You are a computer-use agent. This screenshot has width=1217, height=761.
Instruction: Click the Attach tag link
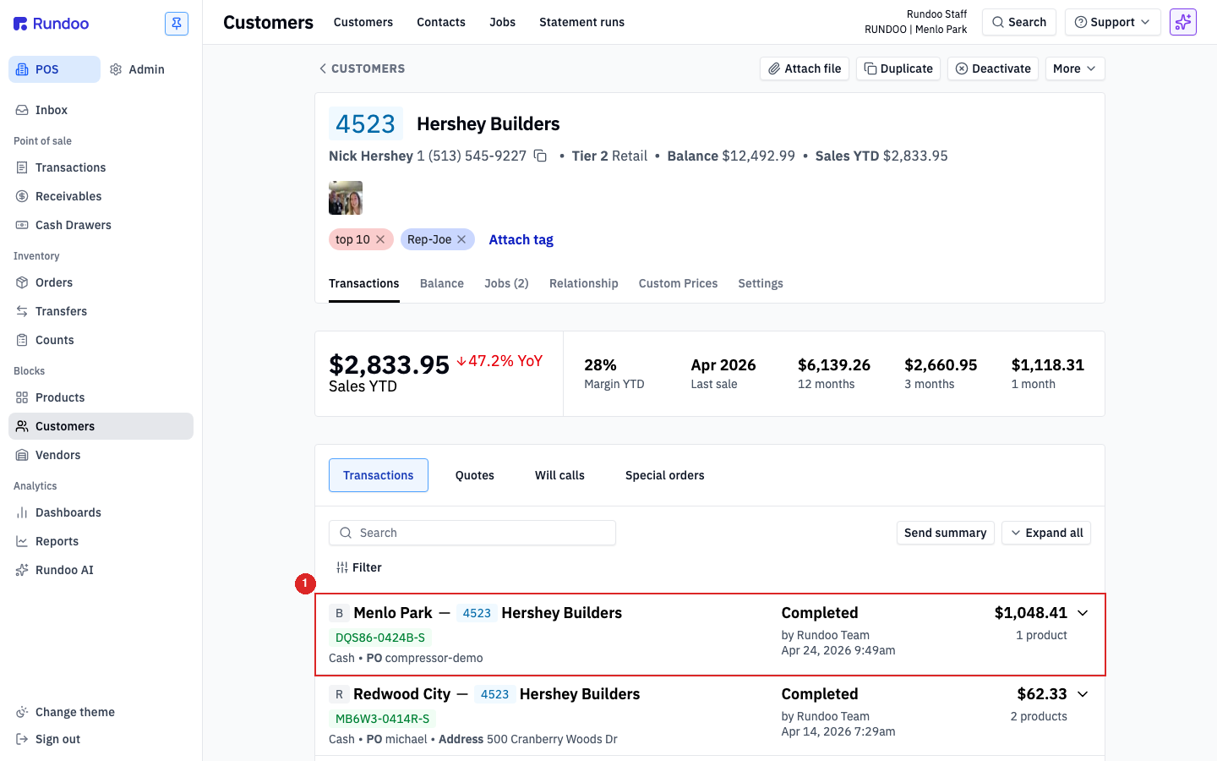[521, 239]
